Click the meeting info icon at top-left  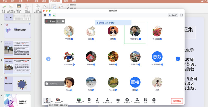tap(45, 15)
